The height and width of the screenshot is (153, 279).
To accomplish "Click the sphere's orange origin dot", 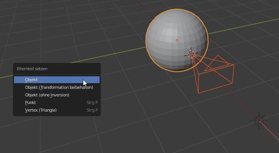I will [x=177, y=40].
